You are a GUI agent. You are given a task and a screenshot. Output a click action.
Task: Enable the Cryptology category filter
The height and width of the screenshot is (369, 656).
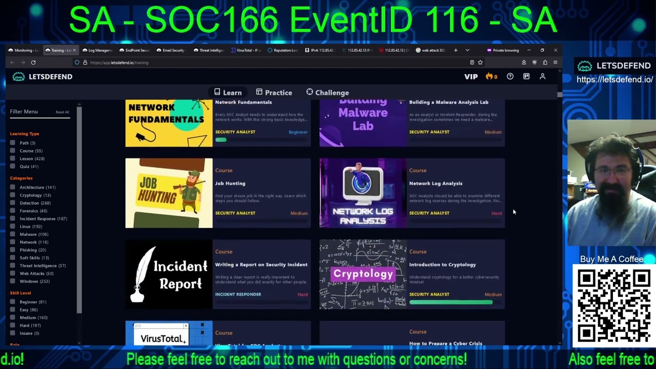12,195
